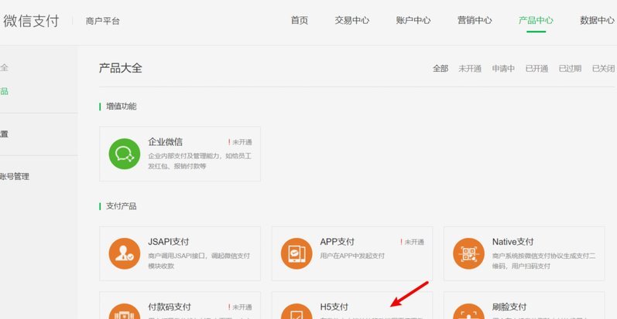Open the APP支付 product title
Image resolution: width=617 pixels, height=319 pixels.
338,242
